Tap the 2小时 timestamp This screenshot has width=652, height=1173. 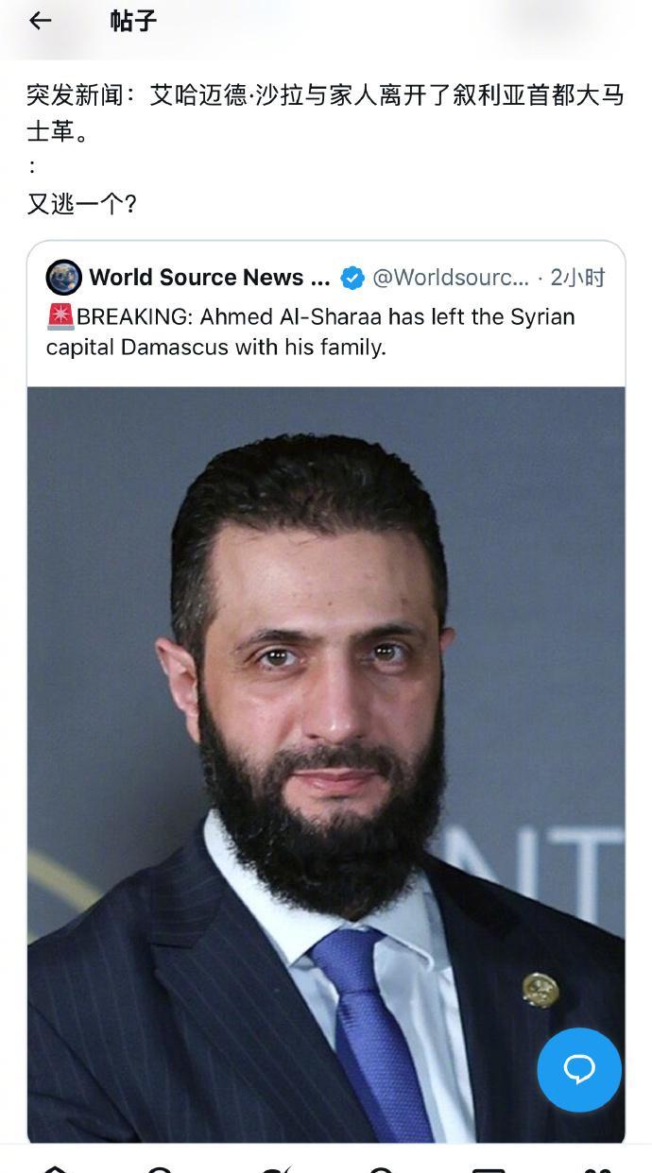(x=577, y=278)
